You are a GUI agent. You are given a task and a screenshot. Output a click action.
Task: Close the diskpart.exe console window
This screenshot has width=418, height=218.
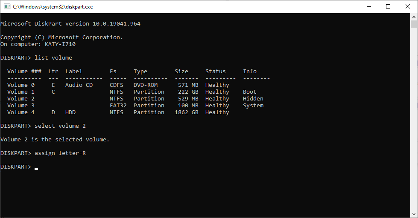tap(408, 6)
